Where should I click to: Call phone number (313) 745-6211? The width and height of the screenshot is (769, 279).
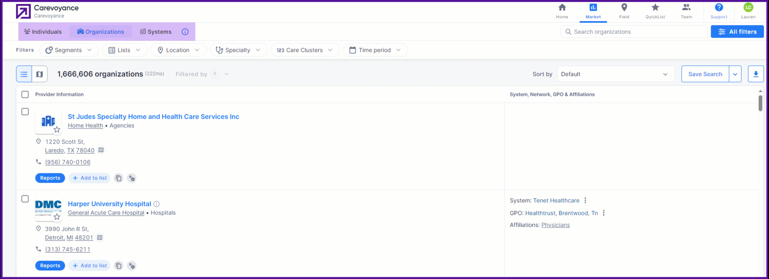click(68, 250)
